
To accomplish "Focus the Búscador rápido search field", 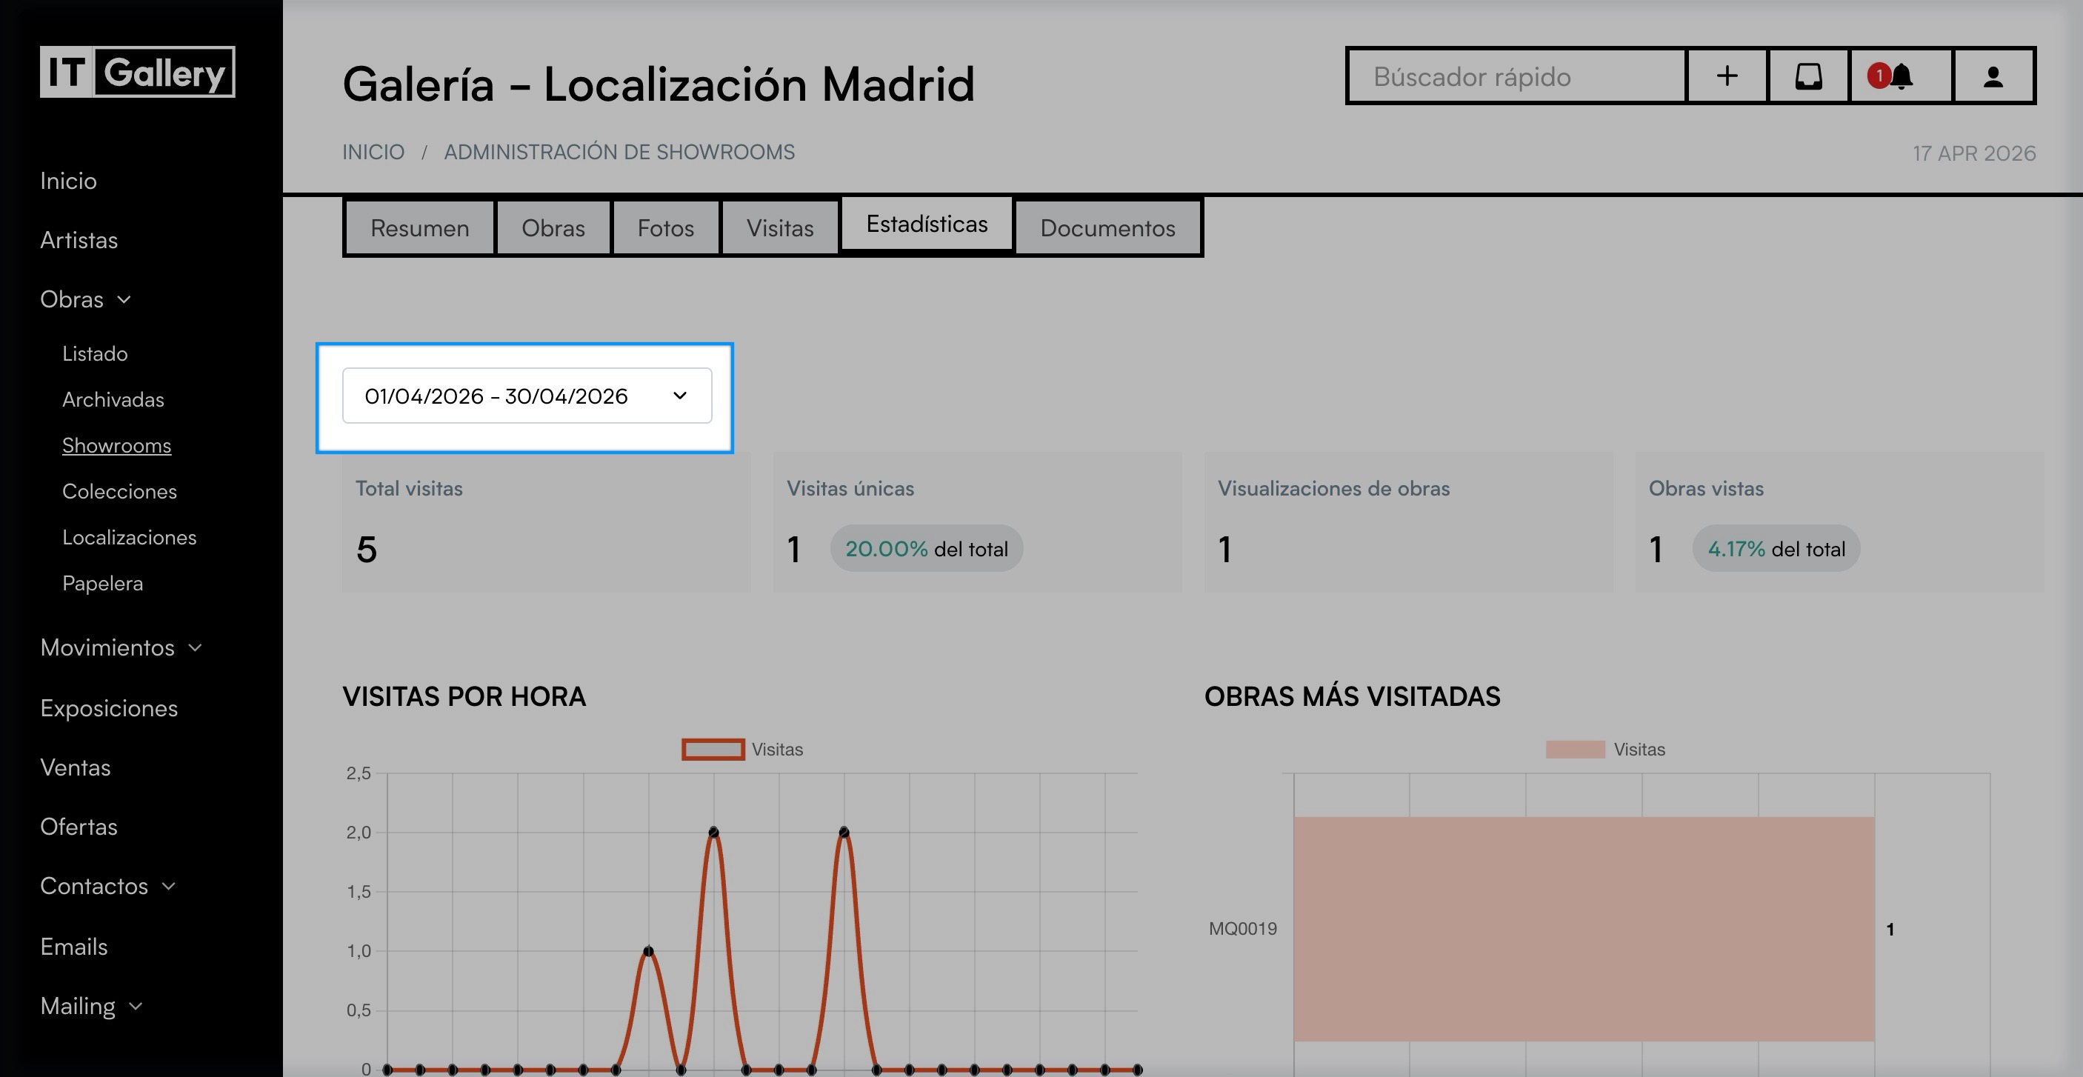I will click(x=1516, y=76).
